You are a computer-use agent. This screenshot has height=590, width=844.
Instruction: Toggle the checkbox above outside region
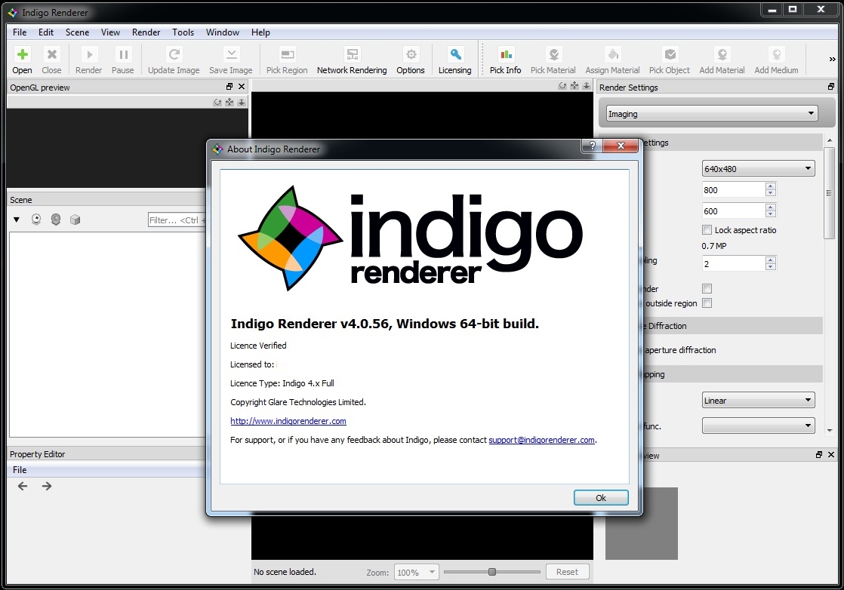click(707, 289)
